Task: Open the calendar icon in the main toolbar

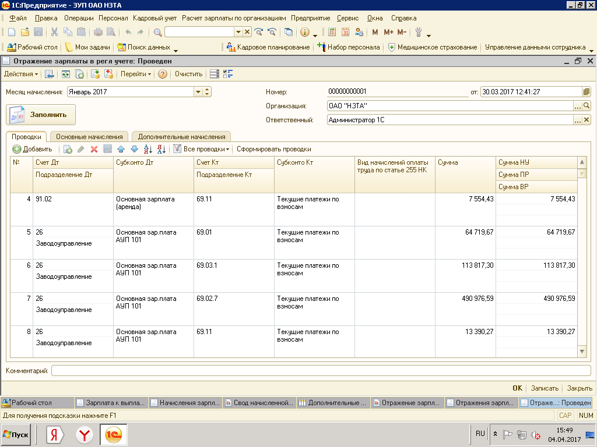Action: tap(345, 33)
